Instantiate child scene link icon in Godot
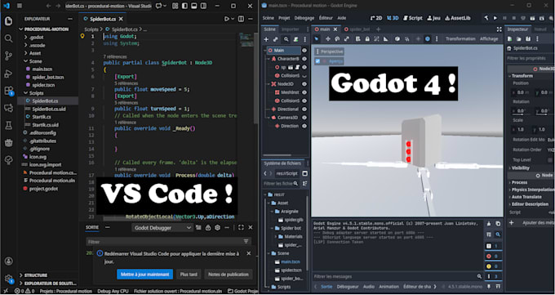555x295 pixels. (x=276, y=39)
